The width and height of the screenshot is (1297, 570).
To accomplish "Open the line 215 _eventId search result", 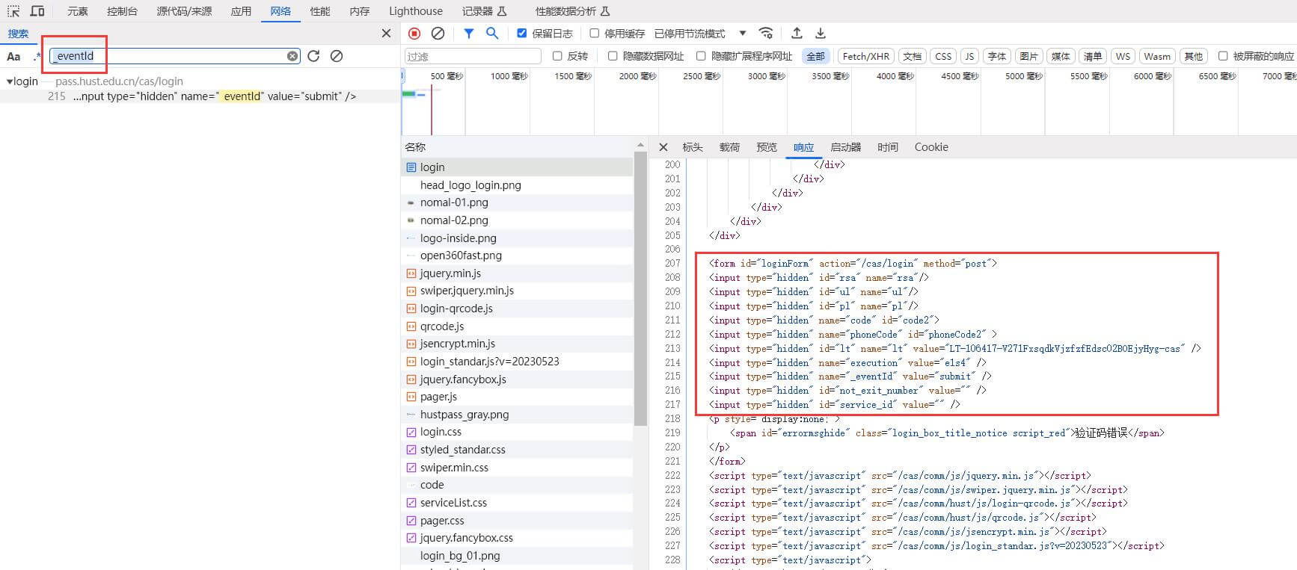I will 200,96.
